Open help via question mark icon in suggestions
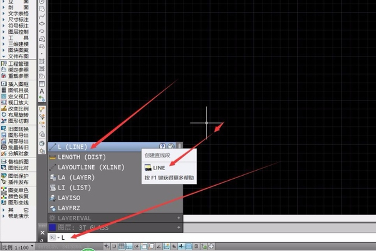Viewport: 376px width, 251px height. tap(162, 146)
